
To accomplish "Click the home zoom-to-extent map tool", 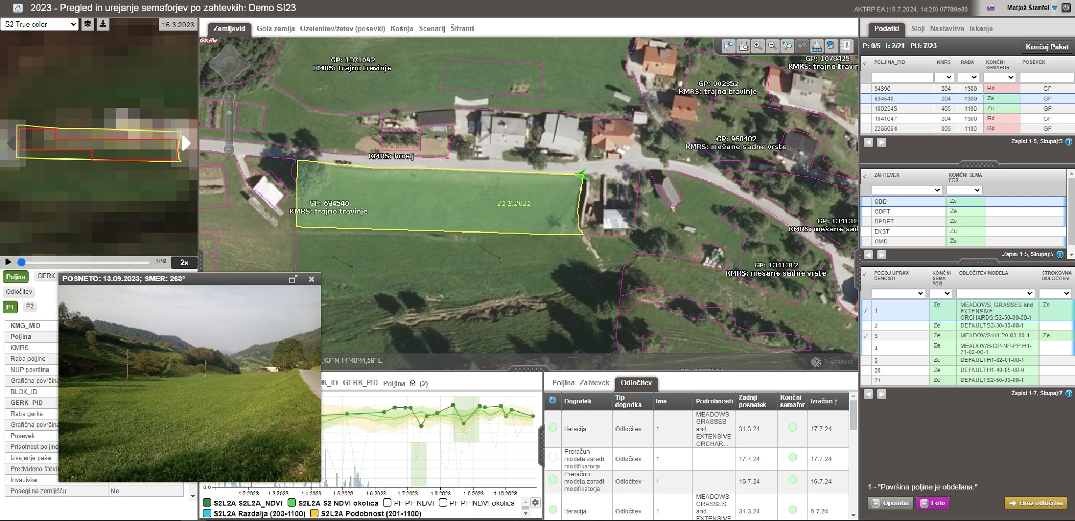I will (743, 46).
